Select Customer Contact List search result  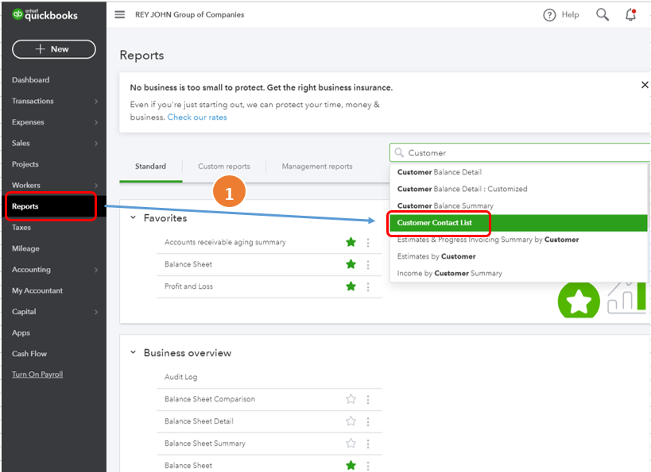(435, 223)
